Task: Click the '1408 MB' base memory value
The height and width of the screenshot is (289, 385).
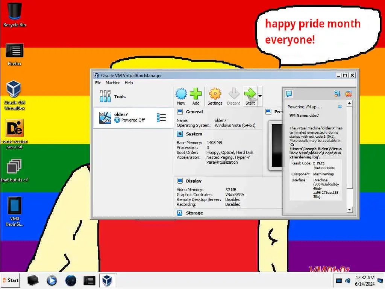Action: (x=214, y=143)
